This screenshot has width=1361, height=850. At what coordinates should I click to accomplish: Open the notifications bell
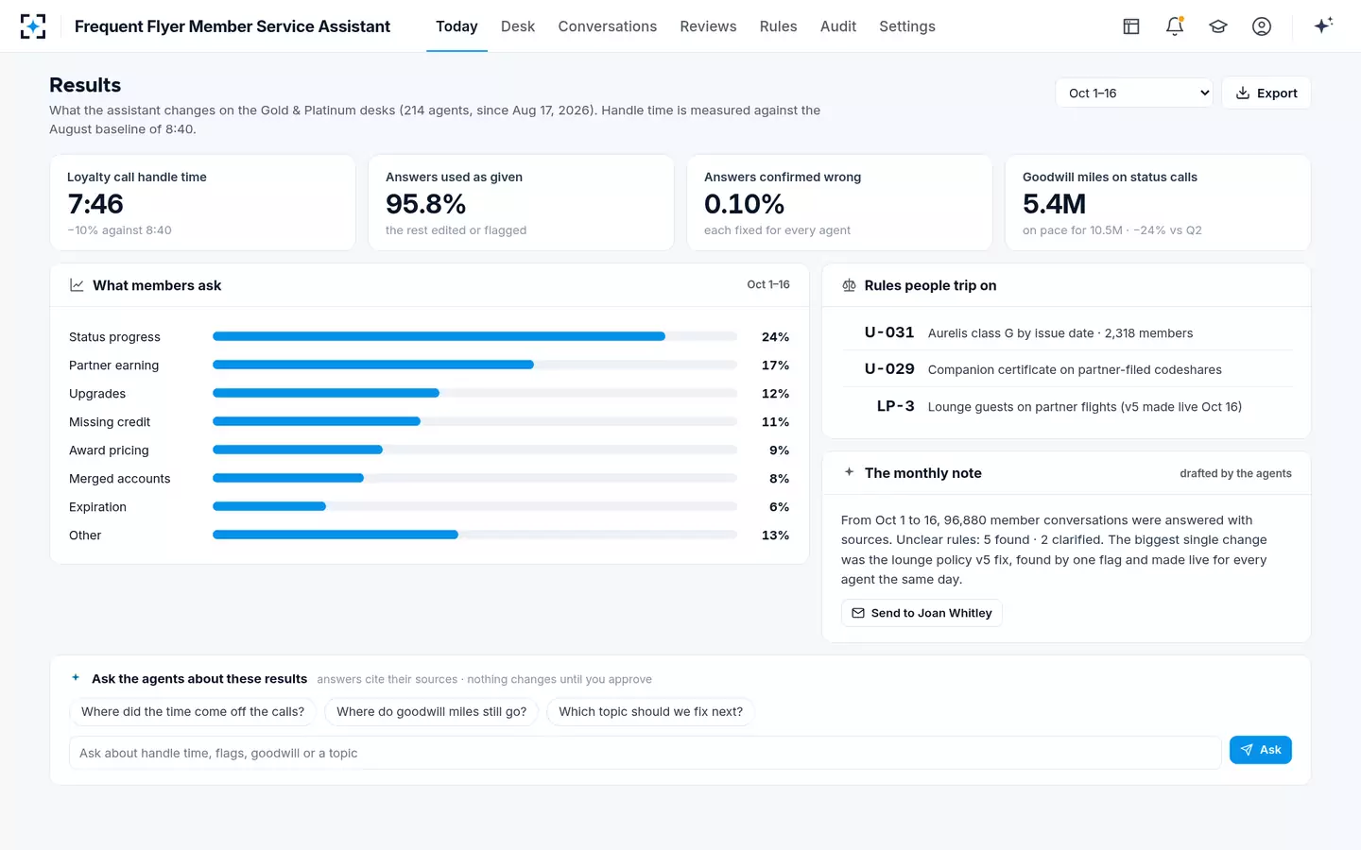[x=1175, y=26]
